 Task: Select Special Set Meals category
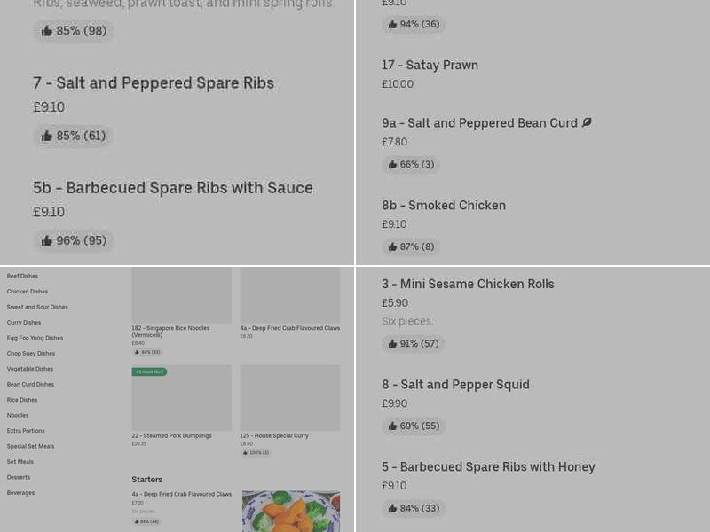click(x=30, y=446)
